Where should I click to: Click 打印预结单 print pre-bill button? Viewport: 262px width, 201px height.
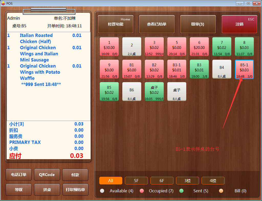[x=75, y=190]
